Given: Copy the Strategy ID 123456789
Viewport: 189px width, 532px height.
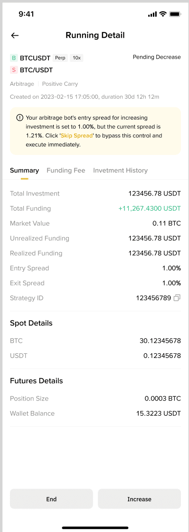Looking at the screenshot, I should coord(177,298).
